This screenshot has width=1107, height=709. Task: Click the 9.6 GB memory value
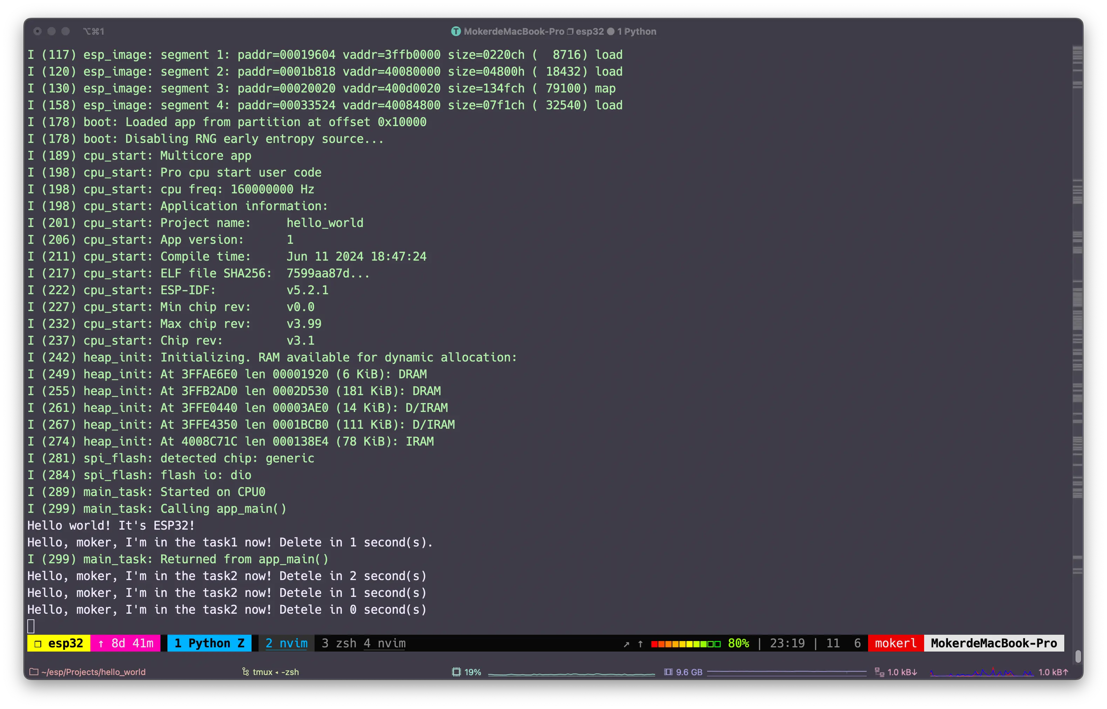[x=689, y=672]
